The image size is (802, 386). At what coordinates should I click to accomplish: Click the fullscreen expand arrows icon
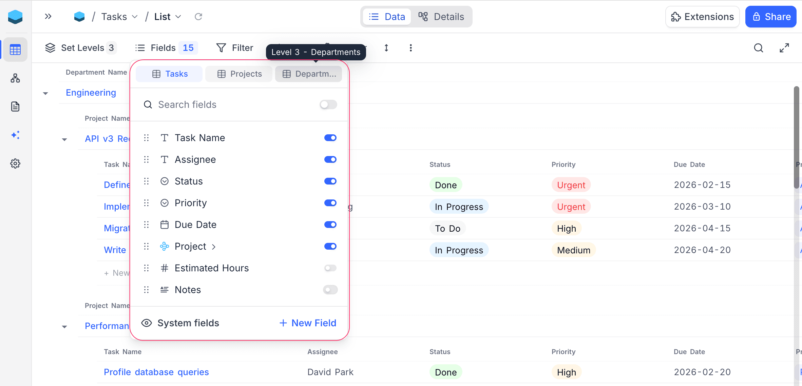coord(784,48)
